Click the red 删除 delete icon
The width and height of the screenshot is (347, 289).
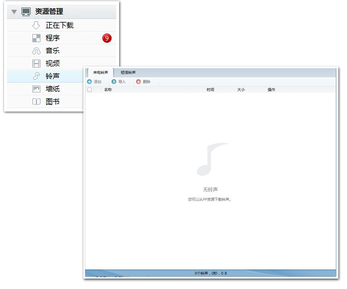[139, 82]
